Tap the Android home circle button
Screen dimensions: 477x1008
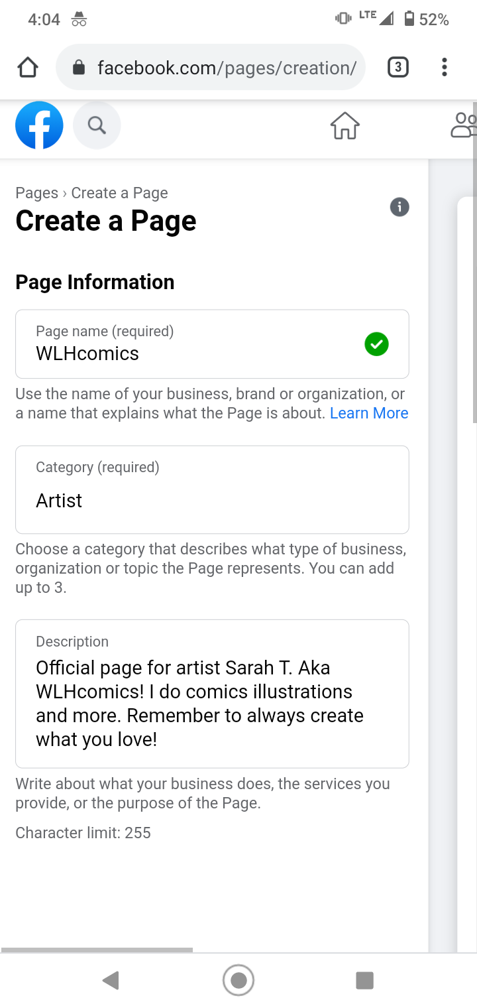238,980
